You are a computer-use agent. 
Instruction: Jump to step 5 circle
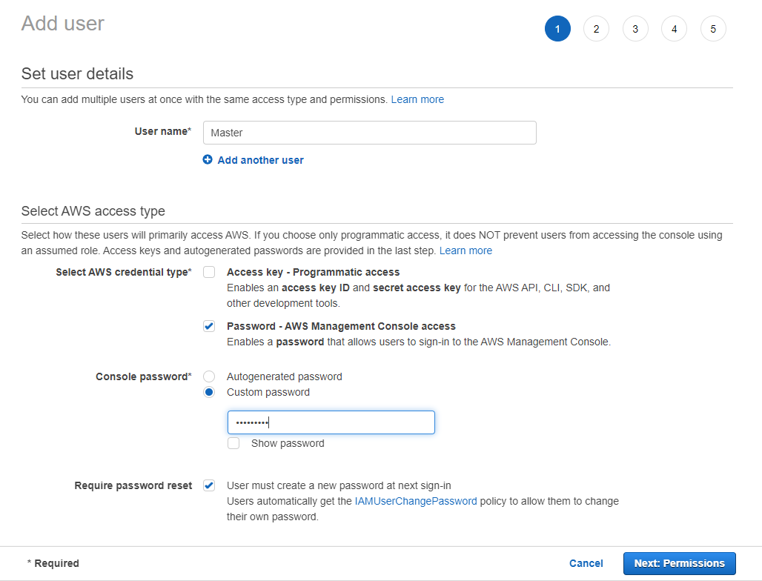click(713, 29)
